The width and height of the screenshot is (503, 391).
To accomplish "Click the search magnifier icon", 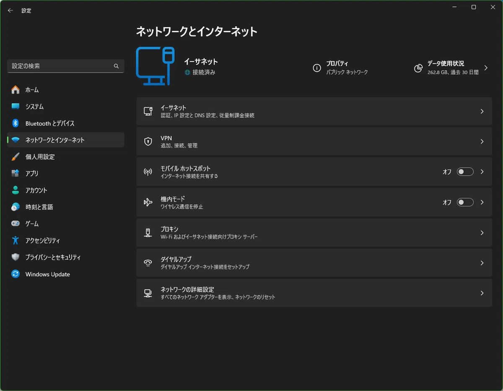I will 116,66.
